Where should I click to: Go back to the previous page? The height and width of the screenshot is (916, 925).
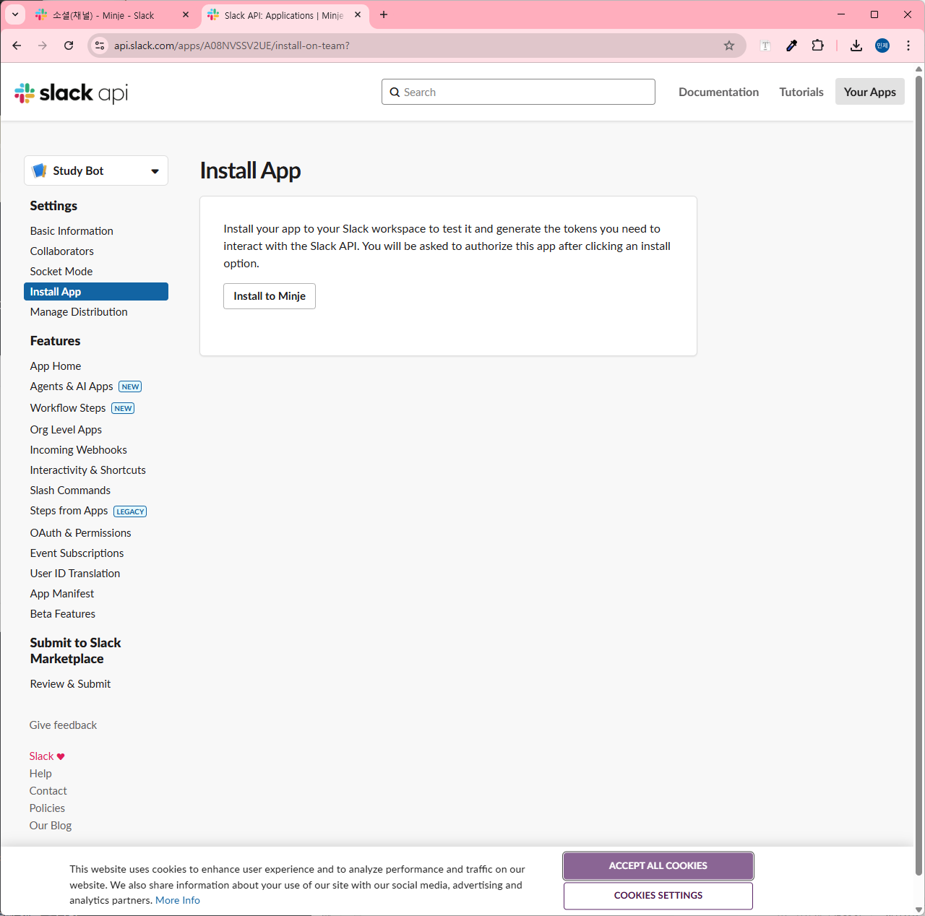(x=17, y=46)
